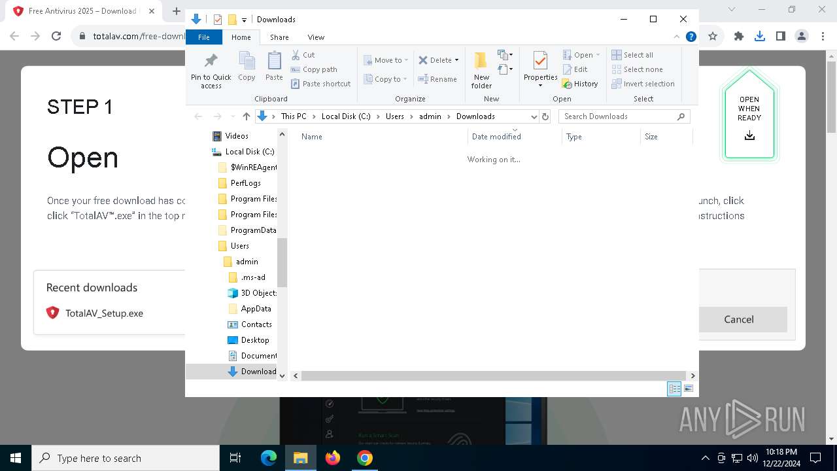
Task: Click Edit in Open group
Action: point(575,69)
